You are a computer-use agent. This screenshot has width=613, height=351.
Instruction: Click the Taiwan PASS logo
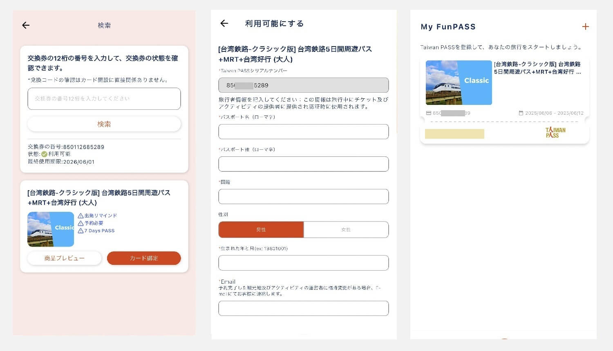click(x=555, y=132)
